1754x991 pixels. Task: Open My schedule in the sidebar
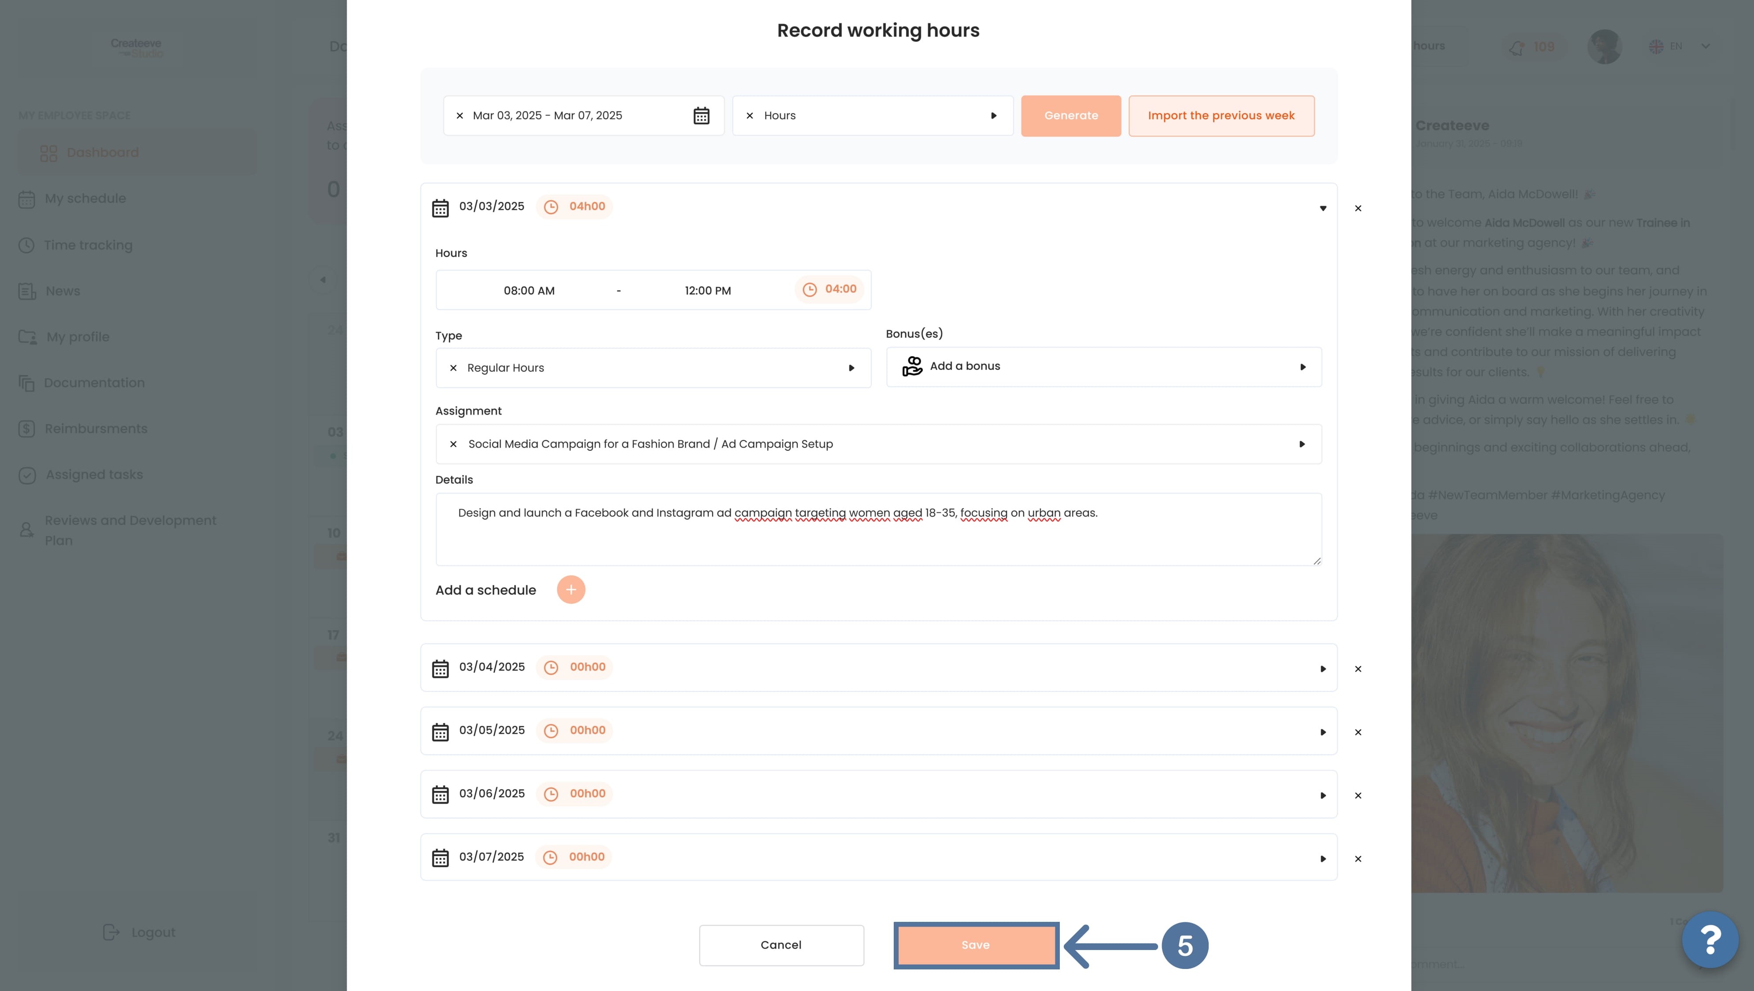click(73, 199)
